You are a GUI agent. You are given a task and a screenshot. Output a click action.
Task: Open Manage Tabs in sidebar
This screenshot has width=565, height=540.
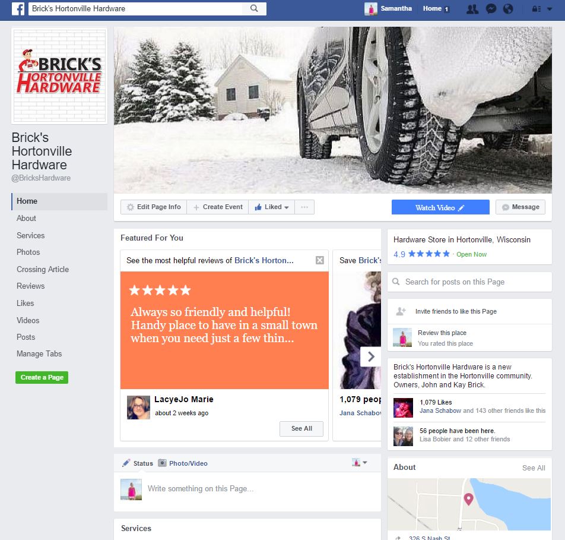pos(39,354)
